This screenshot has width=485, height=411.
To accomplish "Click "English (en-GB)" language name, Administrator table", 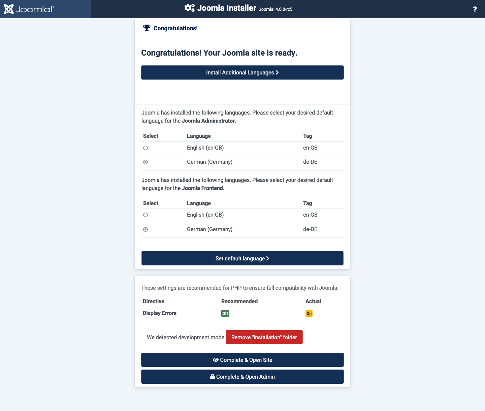I will coord(205,148).
